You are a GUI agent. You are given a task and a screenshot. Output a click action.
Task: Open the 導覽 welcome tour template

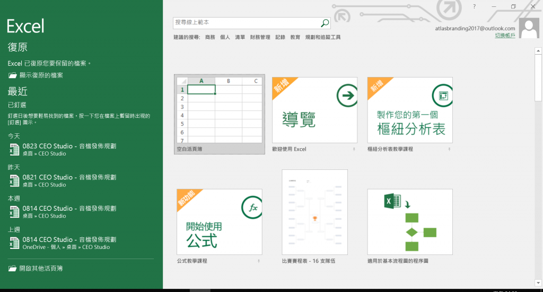click(314, 110)
